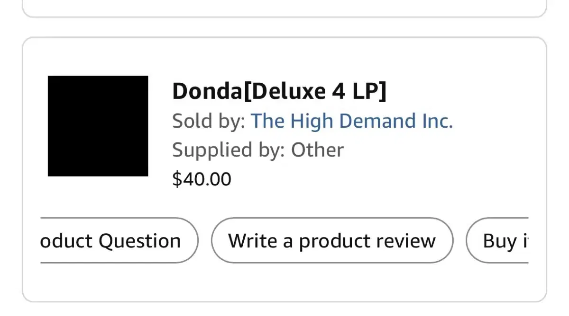Open "The High Demand Inc." seller page
This screenshot has height=316, width=569.
(x=352, y=121)
